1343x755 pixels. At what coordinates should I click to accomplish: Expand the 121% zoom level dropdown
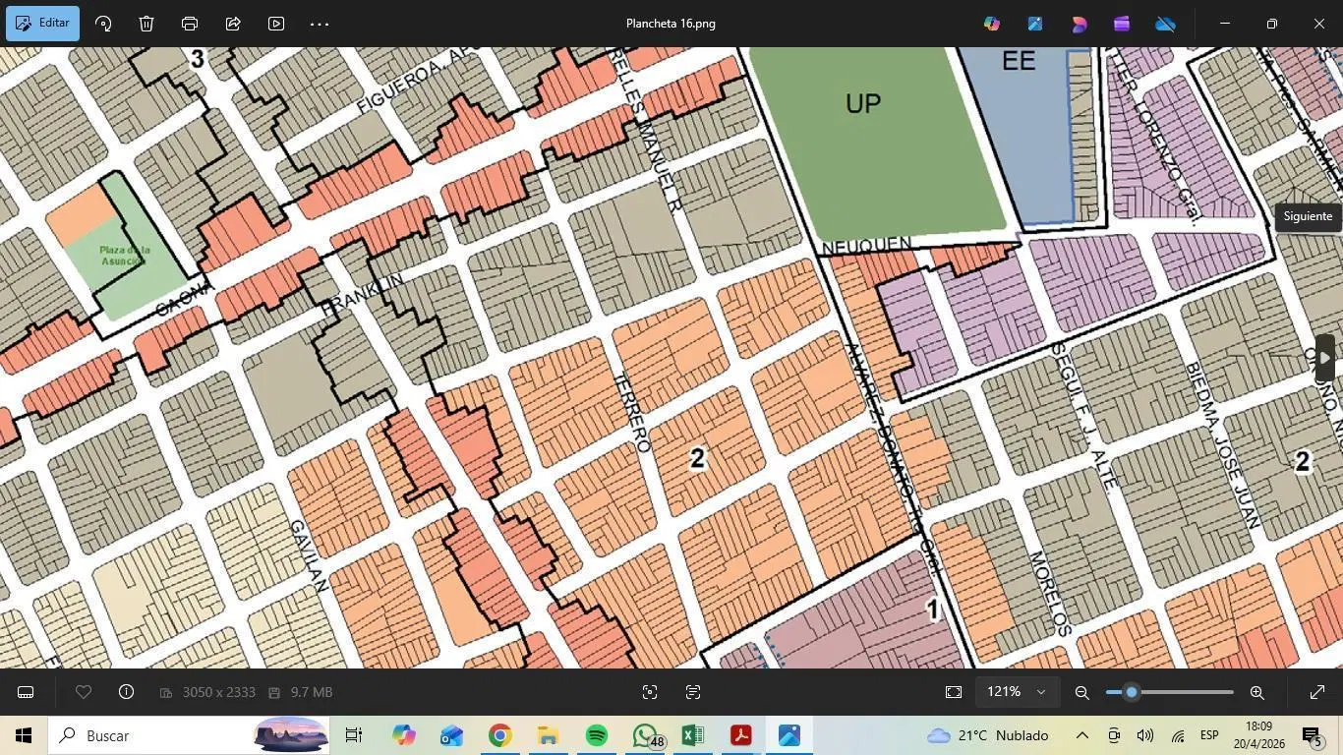pyautogui.click(x=1018, y=692)
